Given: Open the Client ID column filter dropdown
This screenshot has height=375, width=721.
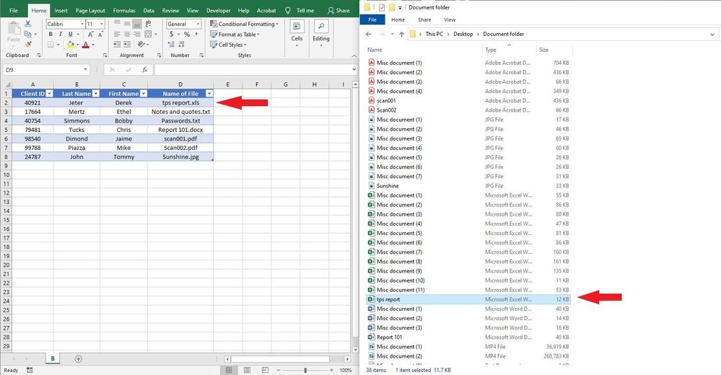Looking at the screenshot, I should coord(50,93).
